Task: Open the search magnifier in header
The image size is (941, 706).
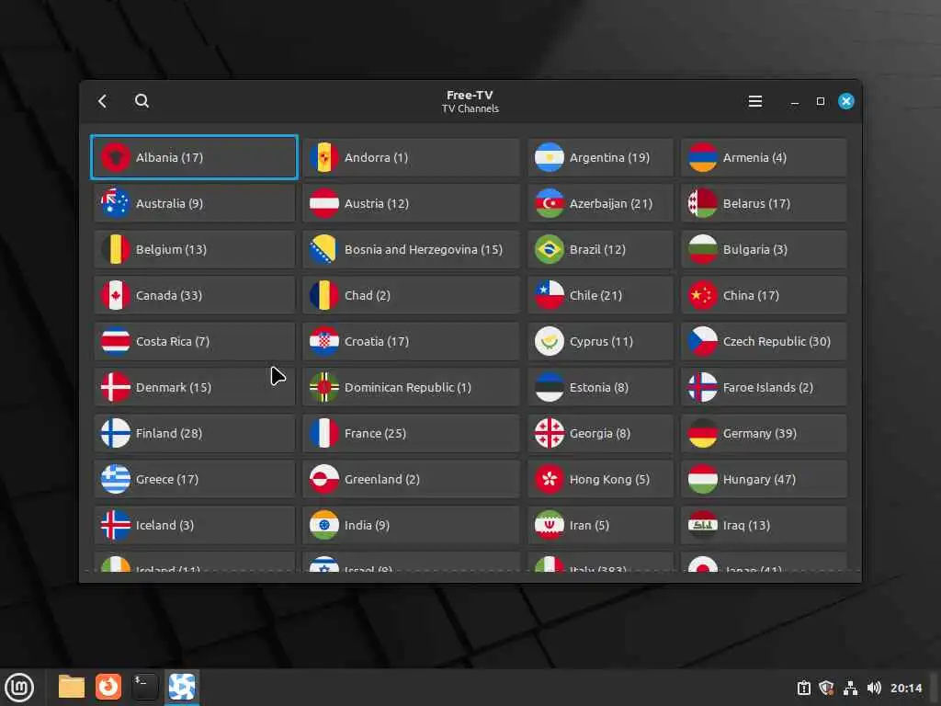Action: [142, 101]
